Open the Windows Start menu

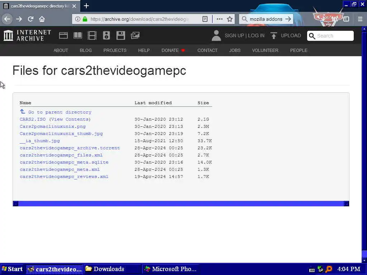pyautogui.click(x=12, y=269)
